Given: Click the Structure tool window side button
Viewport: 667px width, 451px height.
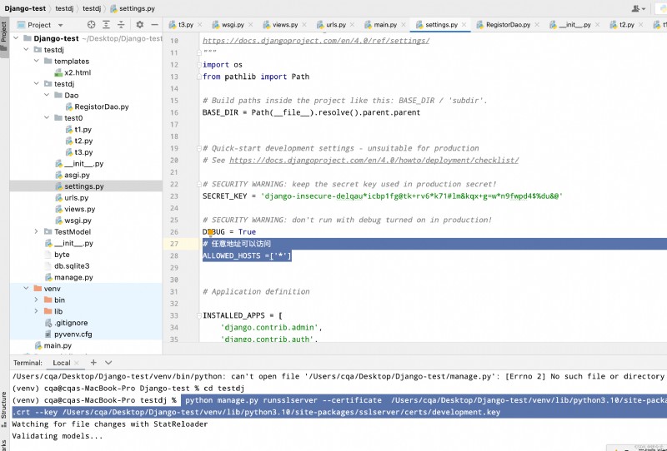Looking at the screenshot, I should click(x=4, y=409).
